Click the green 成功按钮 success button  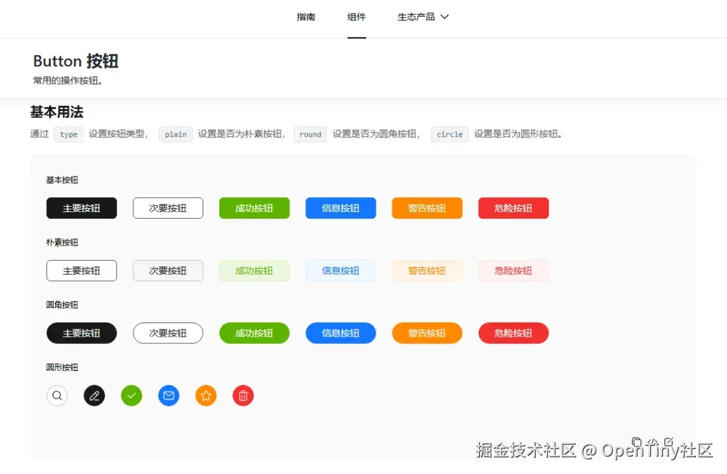254,208
